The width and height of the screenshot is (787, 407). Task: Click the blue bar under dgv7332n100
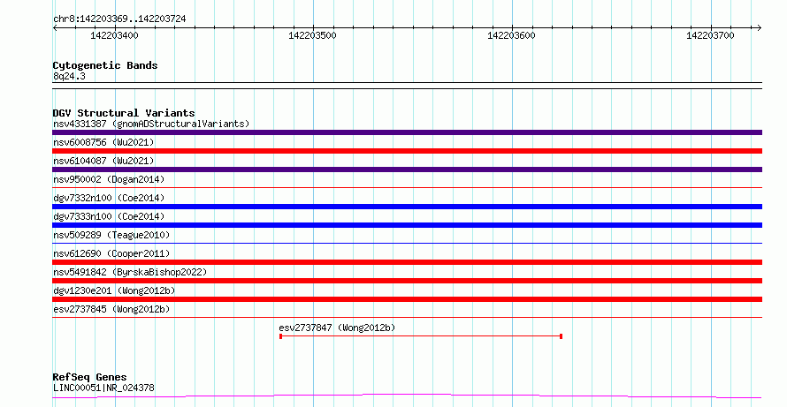407,207
